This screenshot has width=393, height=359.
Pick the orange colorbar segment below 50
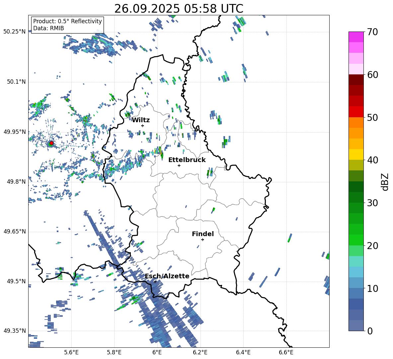click(356, 123)
